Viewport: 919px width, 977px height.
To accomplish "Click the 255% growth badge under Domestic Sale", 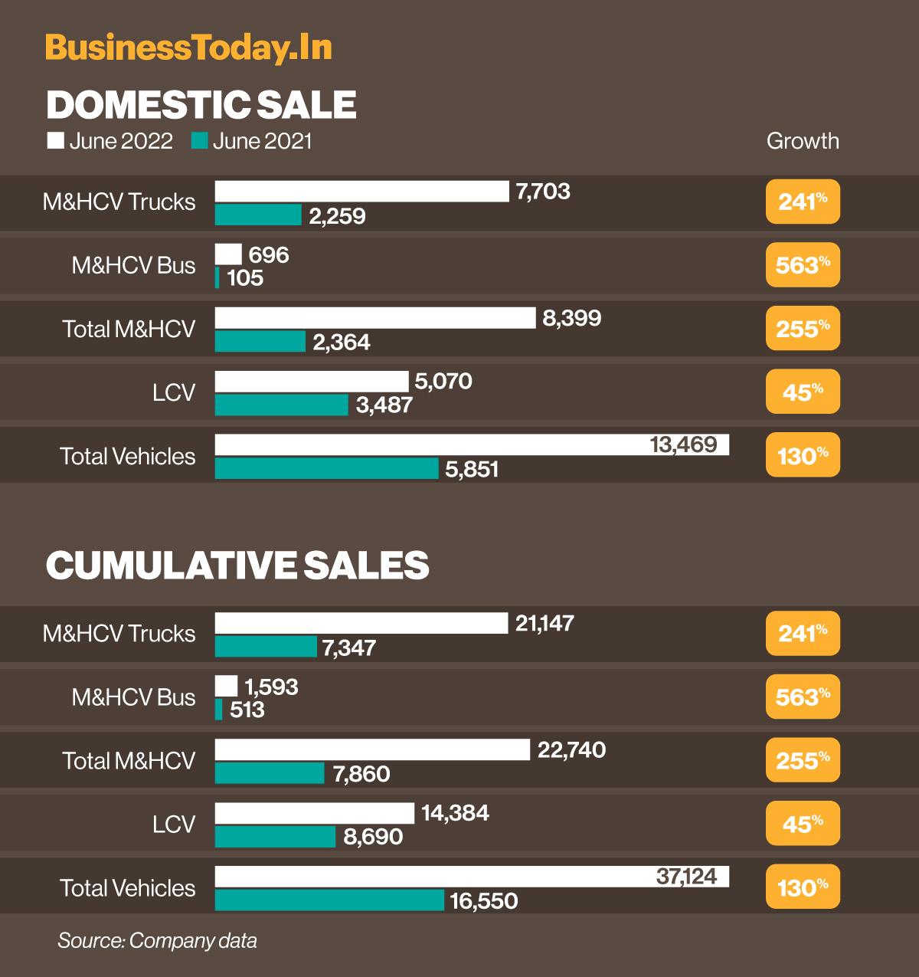I will tap(803, 328).
